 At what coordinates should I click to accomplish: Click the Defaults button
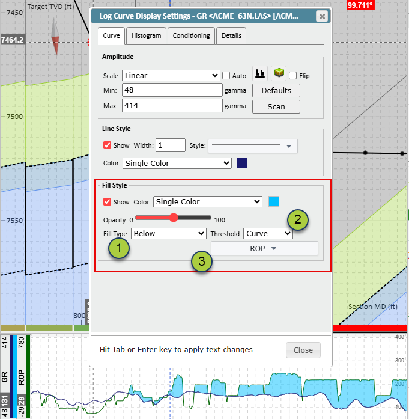pos(276,91)
